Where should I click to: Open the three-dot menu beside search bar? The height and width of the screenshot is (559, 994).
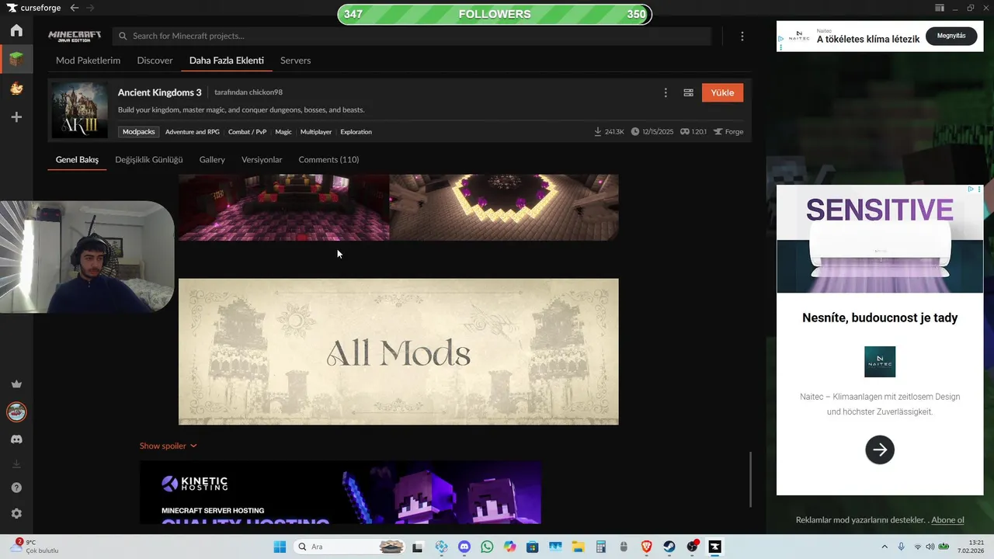(742, 36)
